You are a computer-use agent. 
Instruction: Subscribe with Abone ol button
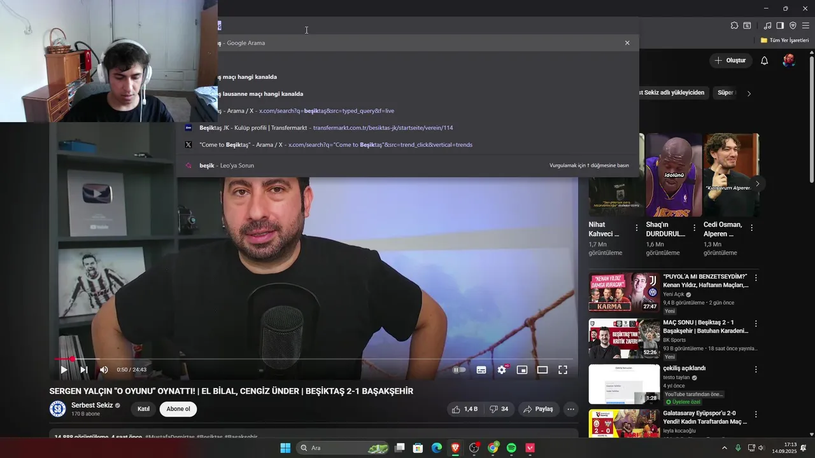178,409
